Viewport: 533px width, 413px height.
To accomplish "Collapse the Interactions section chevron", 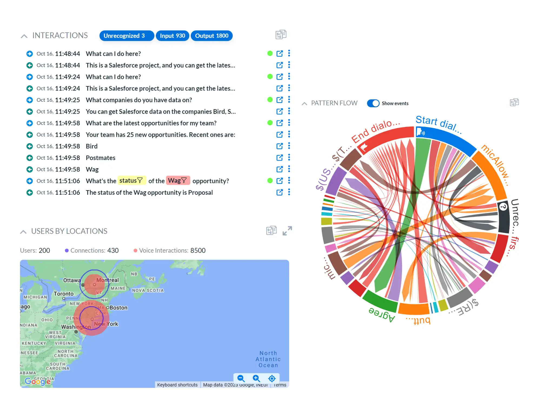I will [x=24, y=36].
